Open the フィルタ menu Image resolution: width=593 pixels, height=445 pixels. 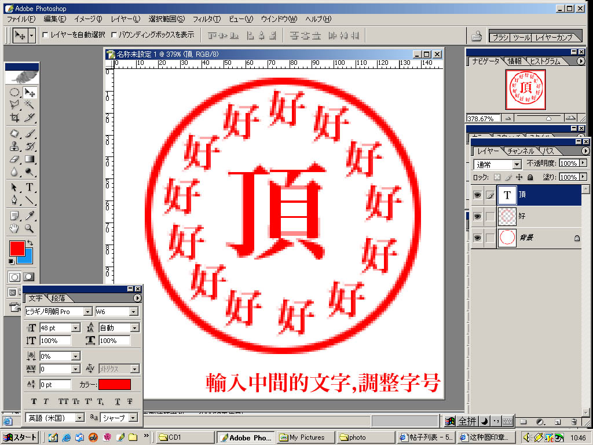(x=207, y=19)
